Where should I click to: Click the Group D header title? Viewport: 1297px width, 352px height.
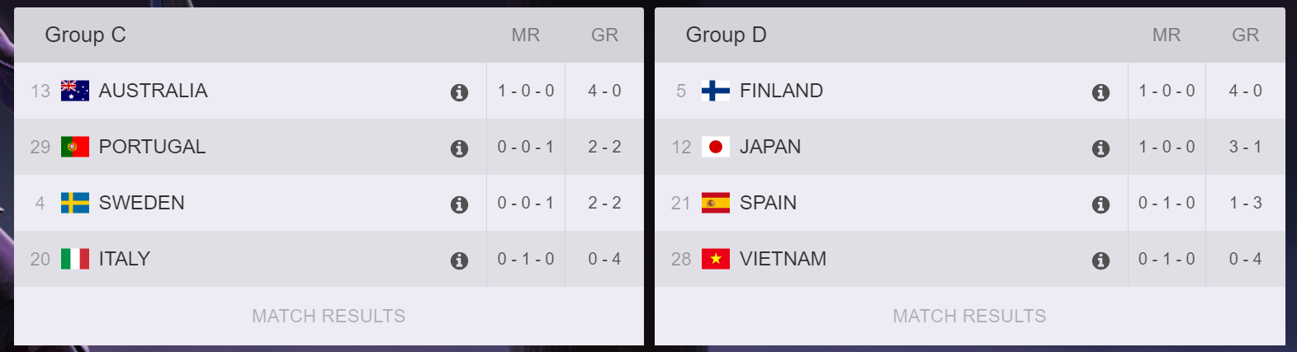pos(727,35)
